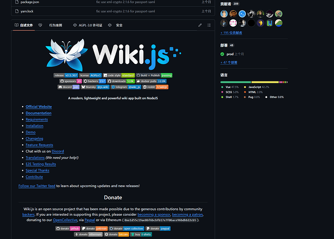The image size is (334, 239).
Task: Switch to AGPL-3.0 许可证 tab
Action: [88, 25]
